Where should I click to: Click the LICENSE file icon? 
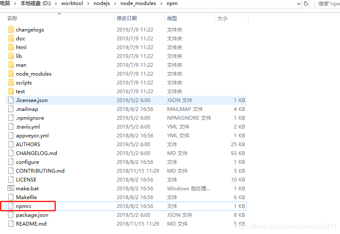11,179
